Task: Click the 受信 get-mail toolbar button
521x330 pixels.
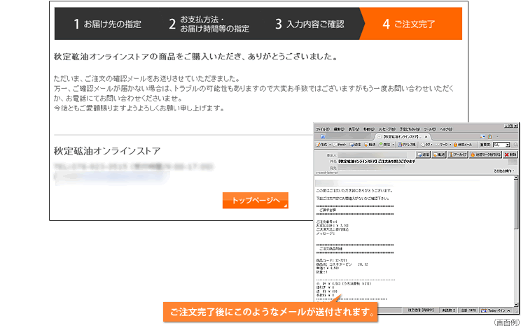Action: click(384, 145)
